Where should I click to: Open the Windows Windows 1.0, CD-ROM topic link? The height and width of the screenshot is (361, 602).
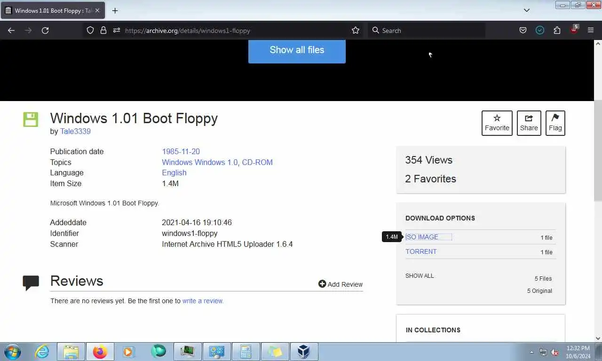click(217, 163)
